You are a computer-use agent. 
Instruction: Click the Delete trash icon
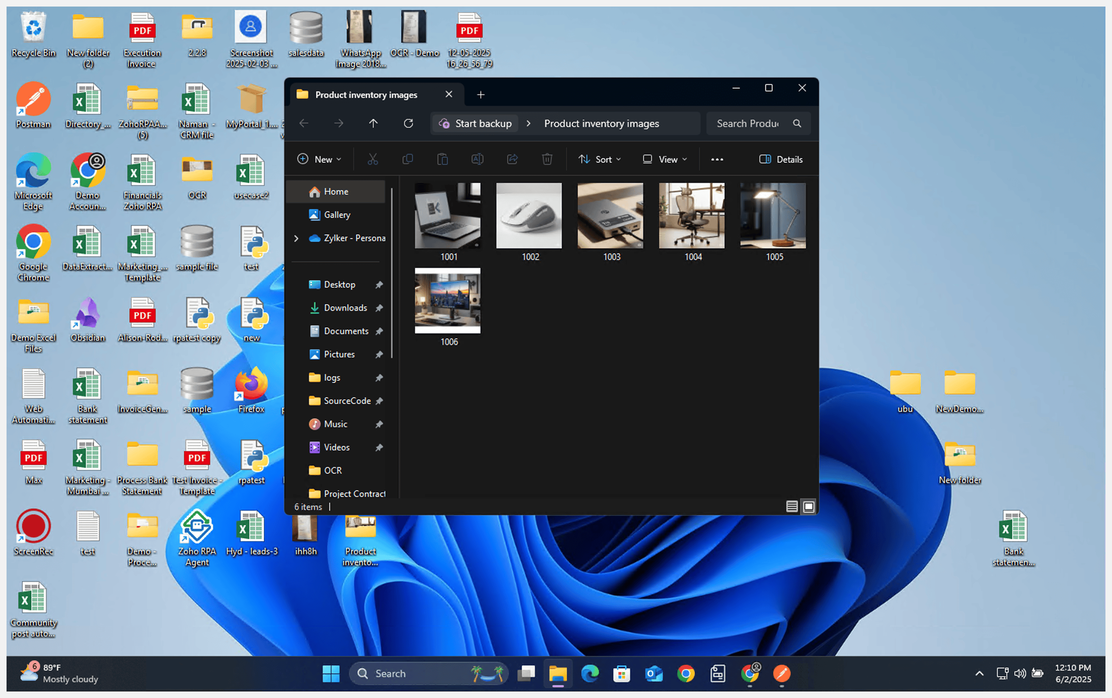coord(547,159)
